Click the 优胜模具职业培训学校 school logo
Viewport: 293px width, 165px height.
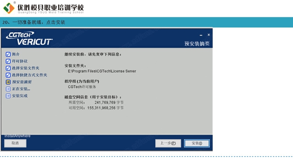pyautogui.click(x=43, y=8)
